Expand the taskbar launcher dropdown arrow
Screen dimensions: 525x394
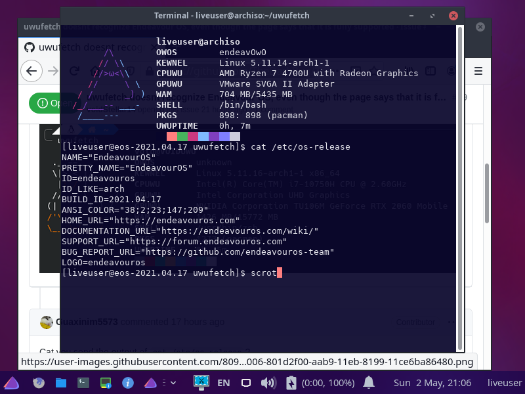point(172,382)
